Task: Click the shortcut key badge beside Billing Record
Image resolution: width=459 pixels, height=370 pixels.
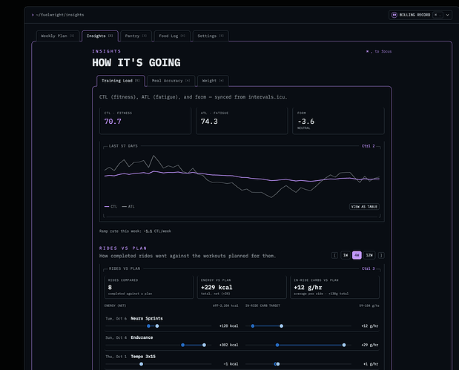Action: pyautogui.click(x=437, y=15)
